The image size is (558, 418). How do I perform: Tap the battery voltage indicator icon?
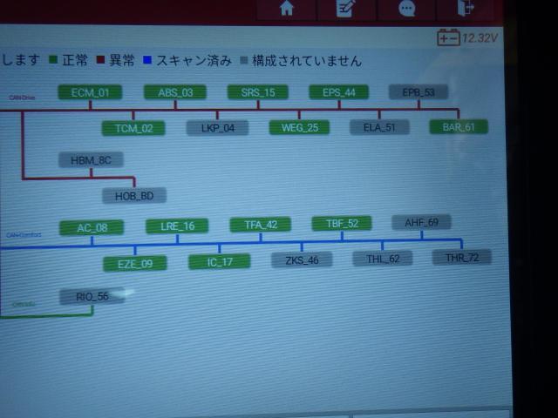[x=448, y=37]
